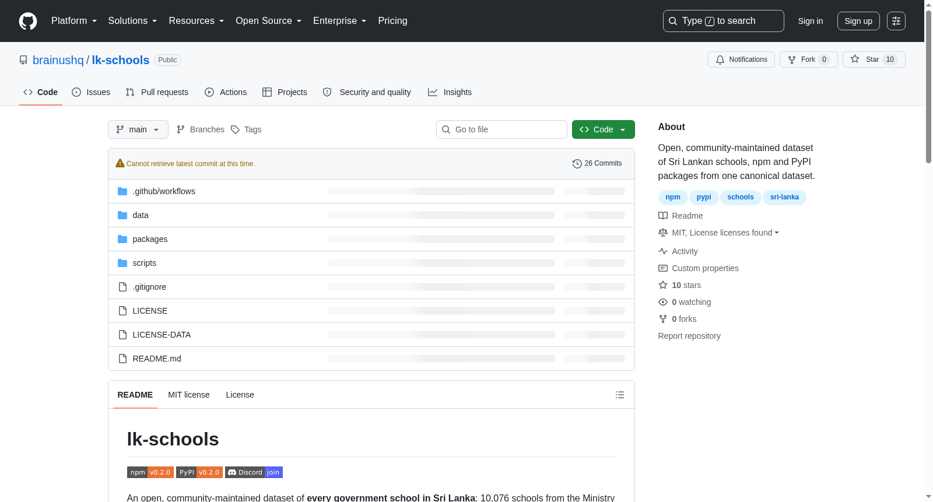This screenshot has height=502, width=933.
Task: Open the global navigation settings icon
Action: pyautogui.click(x=896, y=21)
